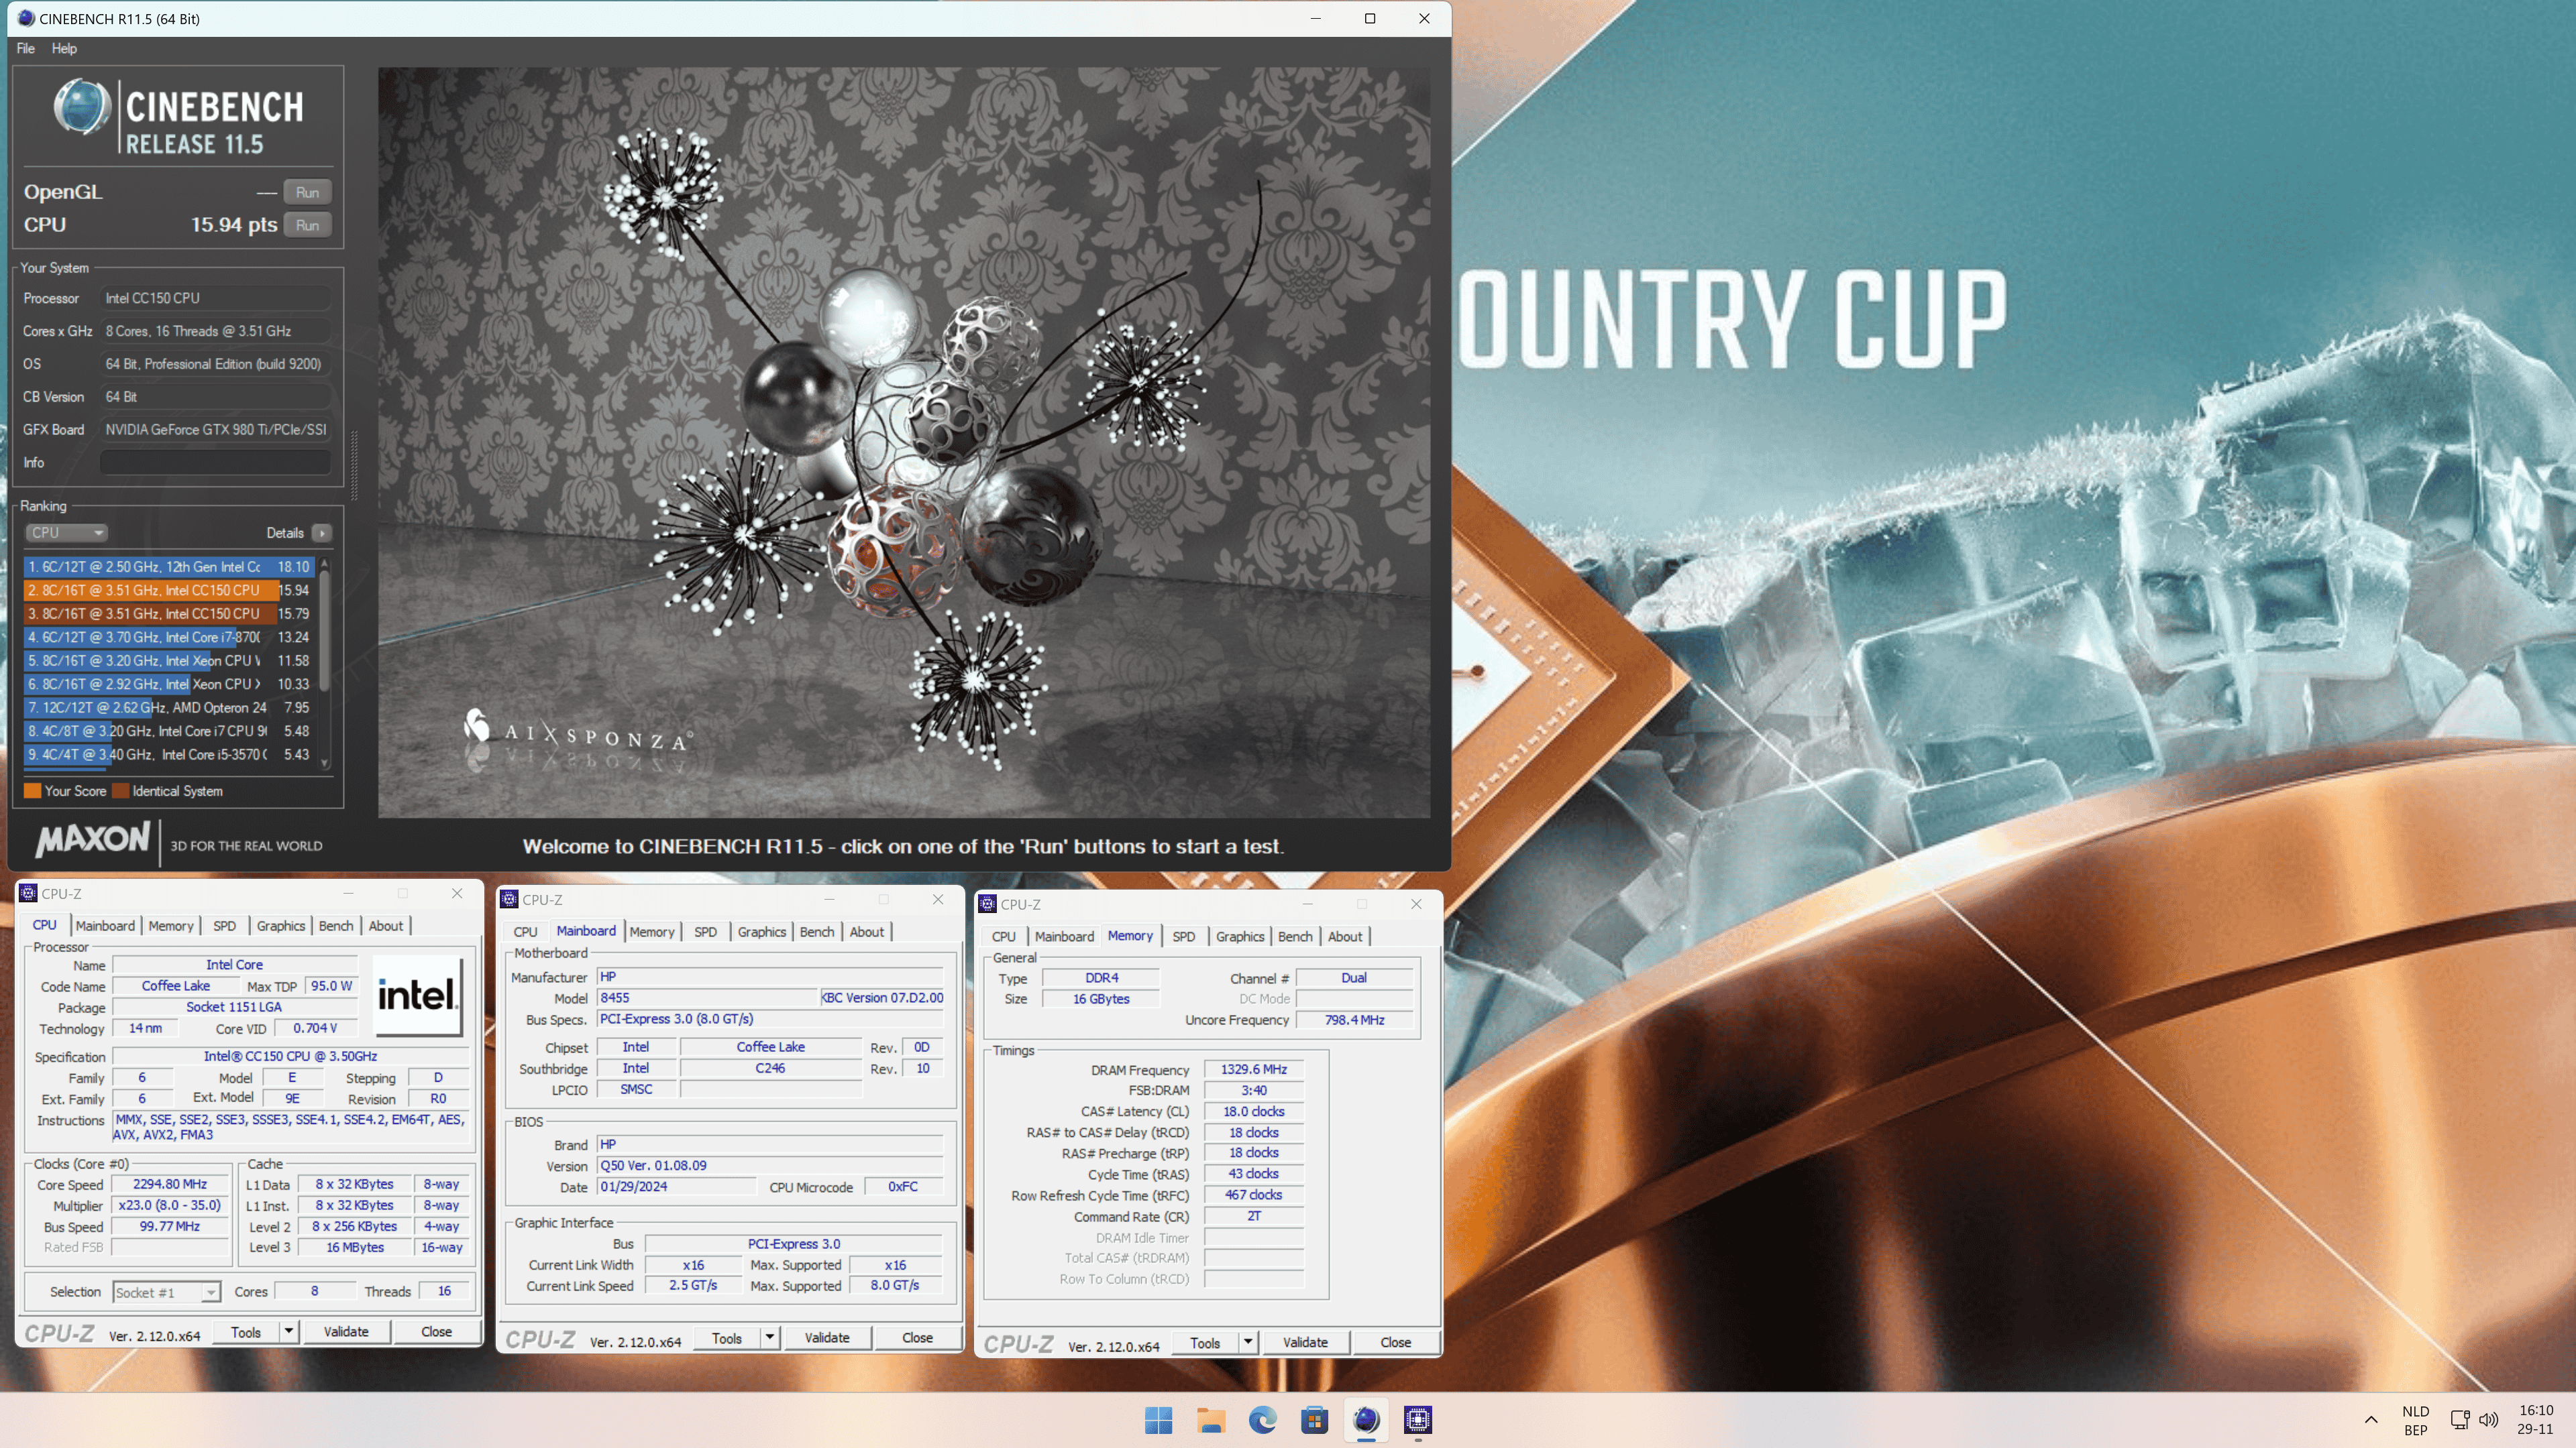Viewport: 2576px width, 1448px height.
Task: Open Bench tab in first CPU-Z
Action: [336, 926]
